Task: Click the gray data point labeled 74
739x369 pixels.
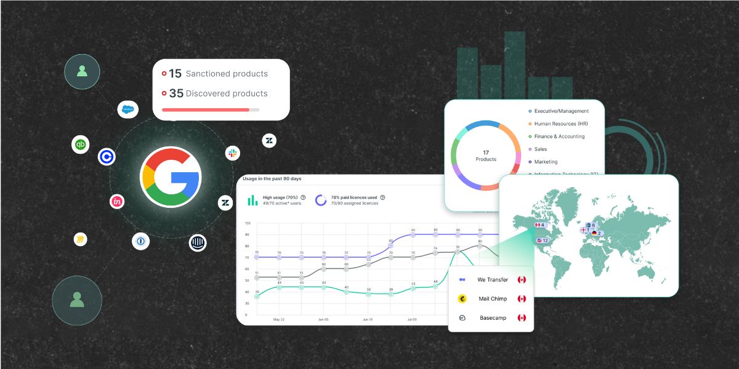Action: tap(435, 253)
